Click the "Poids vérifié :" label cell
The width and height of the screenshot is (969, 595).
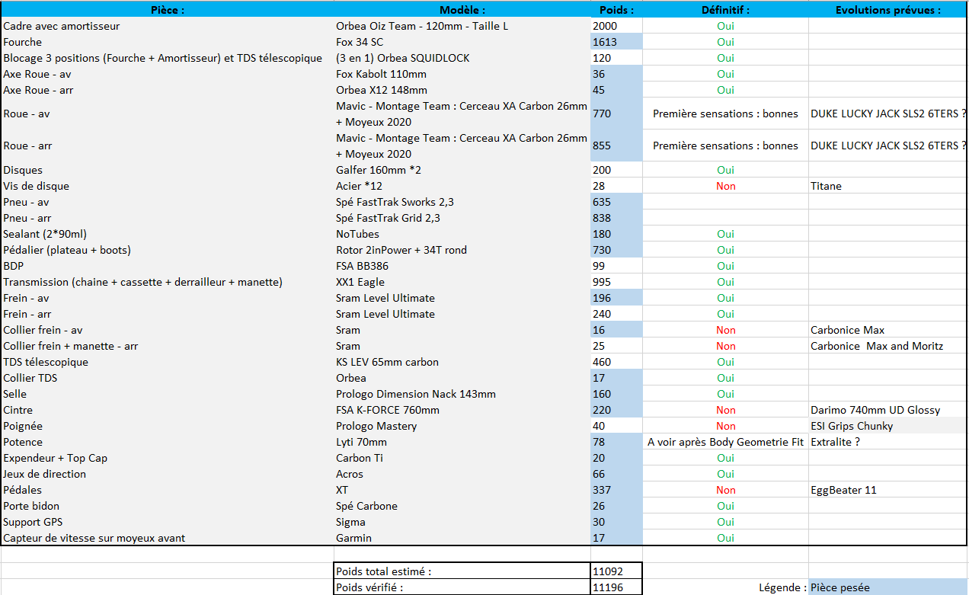[x=462, y=587]
